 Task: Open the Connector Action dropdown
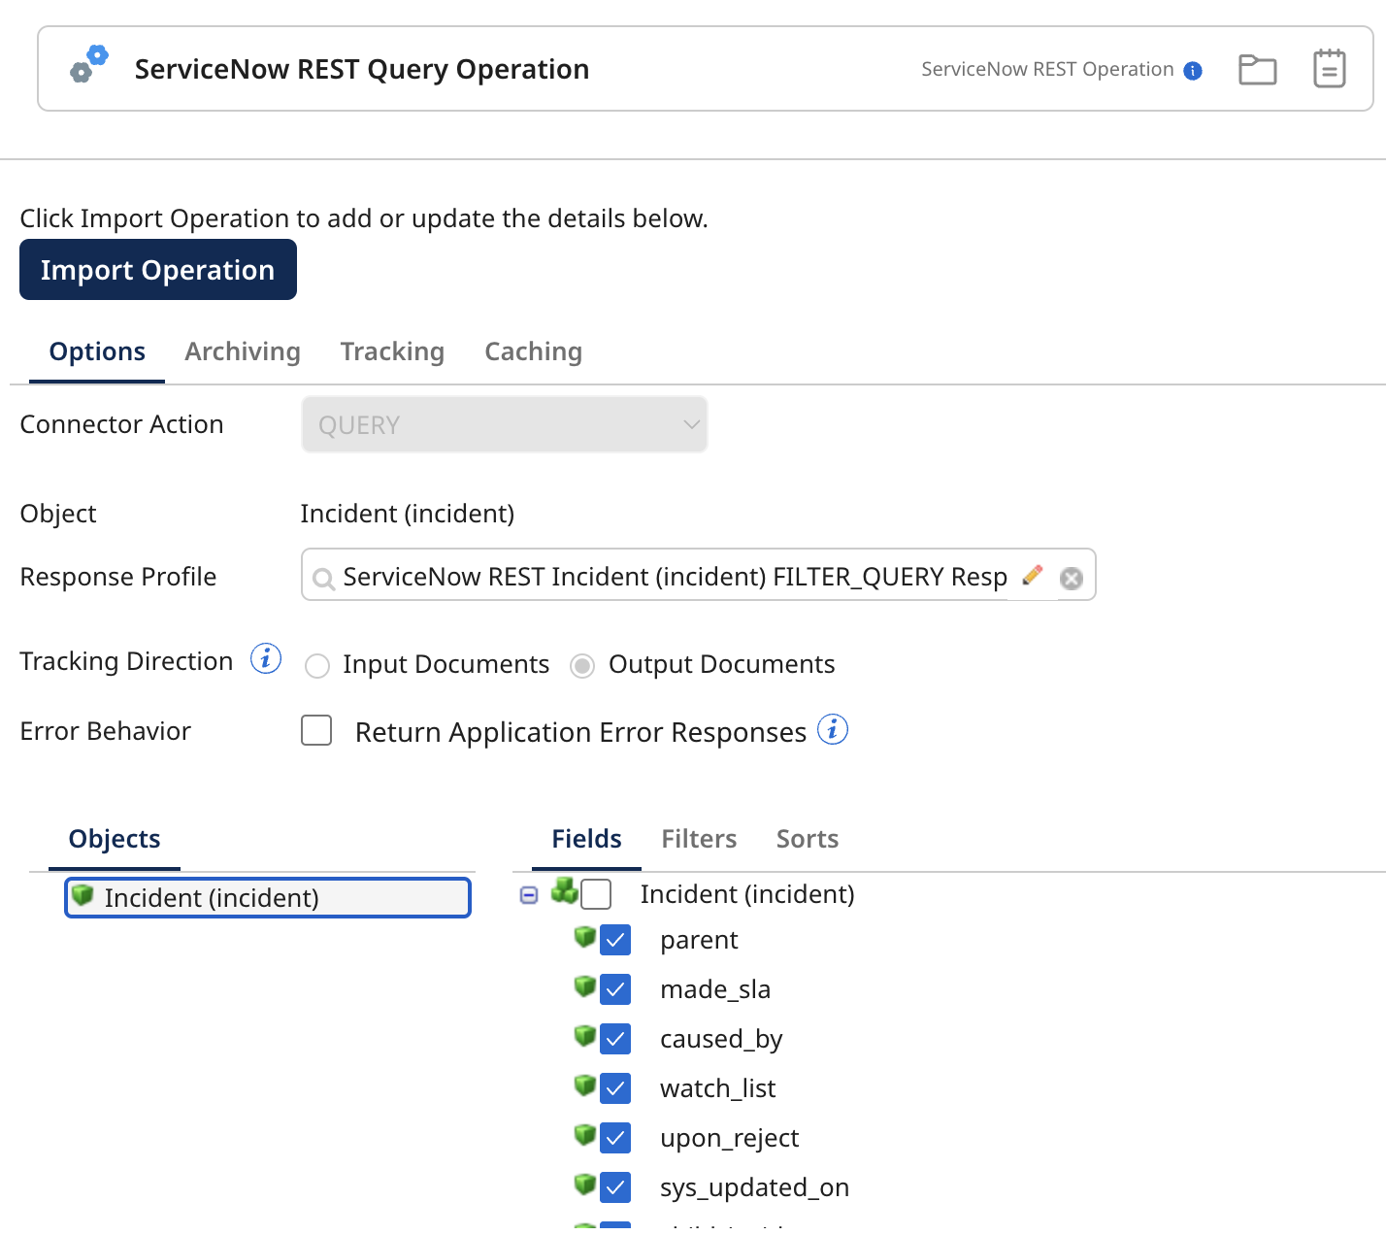click(x=505, y=424)
